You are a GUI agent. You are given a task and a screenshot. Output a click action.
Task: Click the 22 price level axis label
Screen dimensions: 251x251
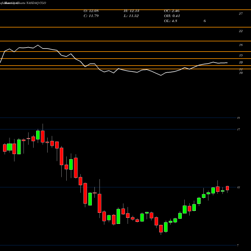(x=240, y=31)
